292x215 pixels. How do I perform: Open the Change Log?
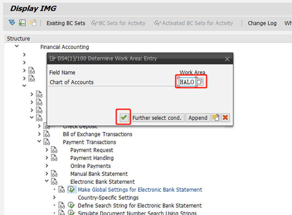click(x=262, y=23)
